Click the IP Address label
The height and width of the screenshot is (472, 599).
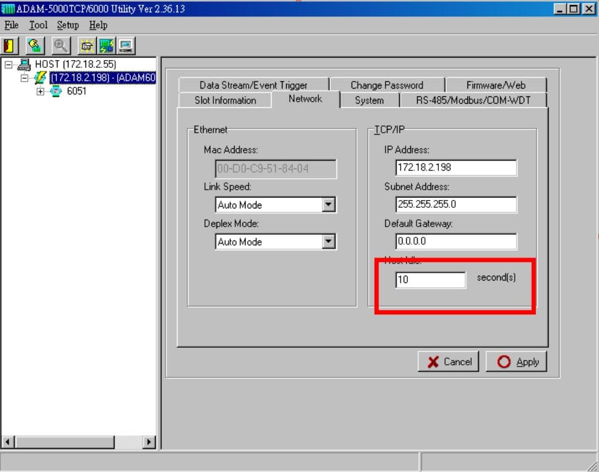[406, 150]
